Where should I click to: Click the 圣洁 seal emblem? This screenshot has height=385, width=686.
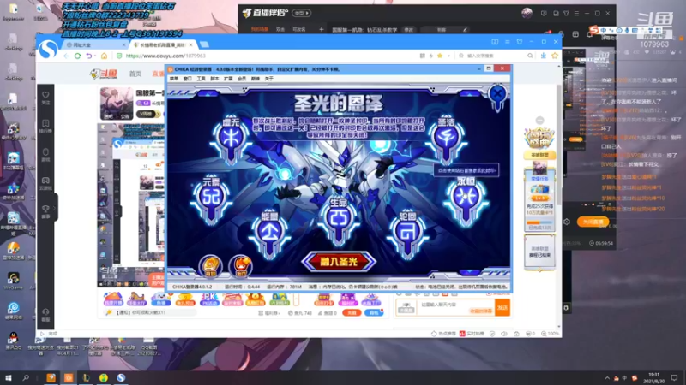coord(447,139)
